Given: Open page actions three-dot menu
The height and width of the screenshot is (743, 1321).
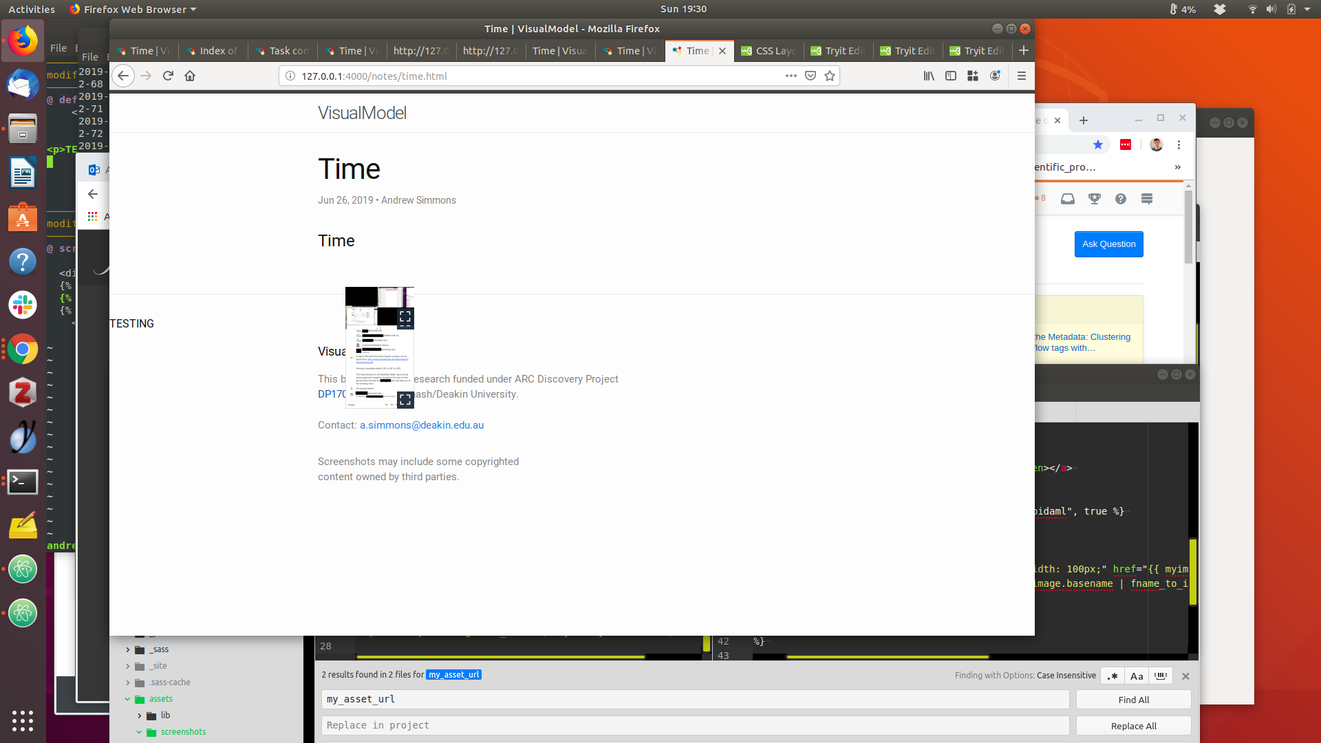Looking at the screenshot, I should pos(791,76).
